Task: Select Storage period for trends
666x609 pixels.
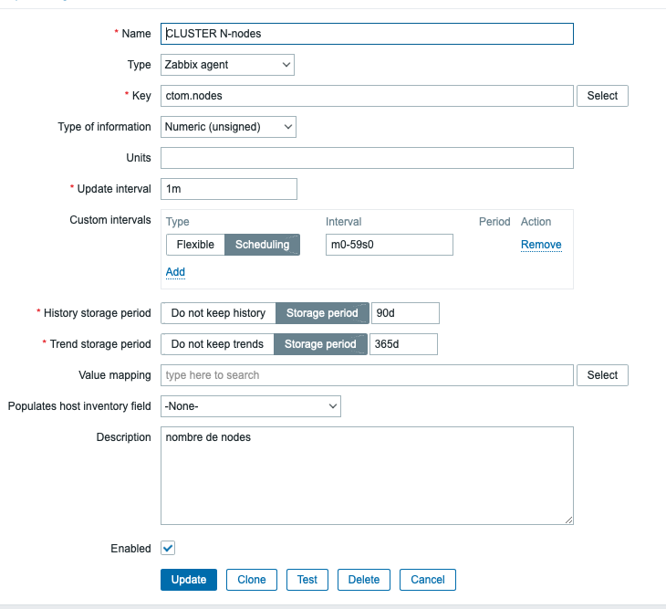Action: click(x=320, y=344)
